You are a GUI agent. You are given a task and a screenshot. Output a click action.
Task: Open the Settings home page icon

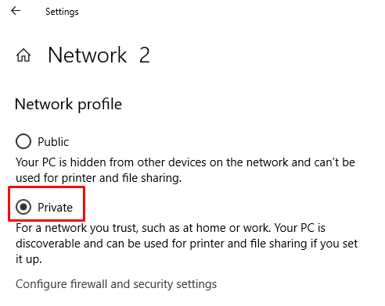click(x=23, y=55)
